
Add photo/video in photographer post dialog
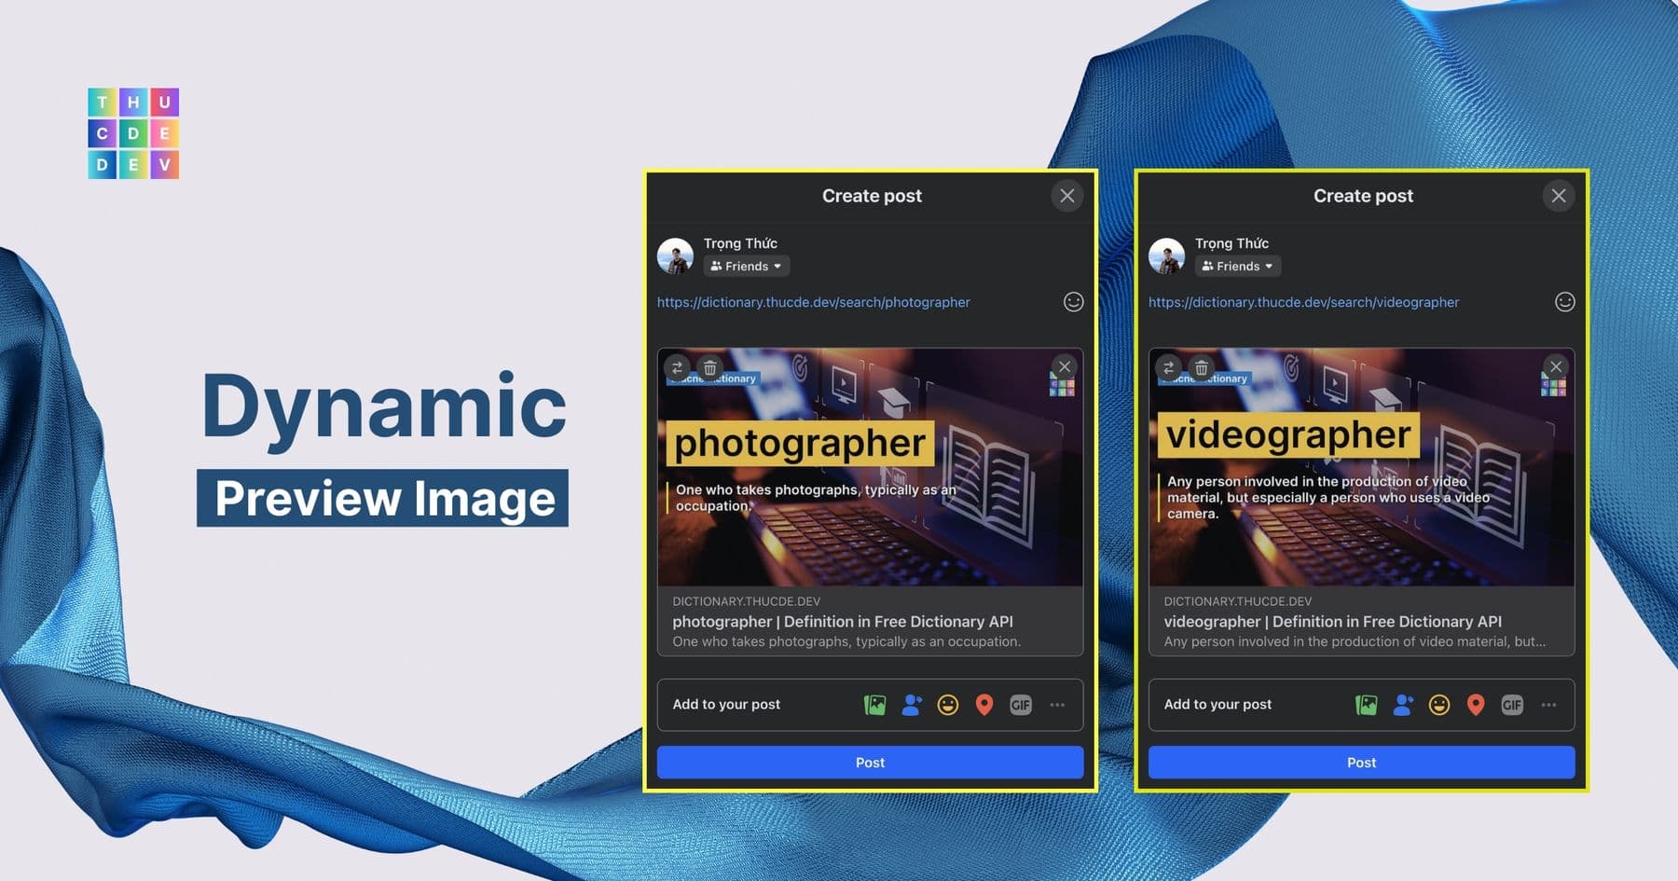tap(874, 705)
